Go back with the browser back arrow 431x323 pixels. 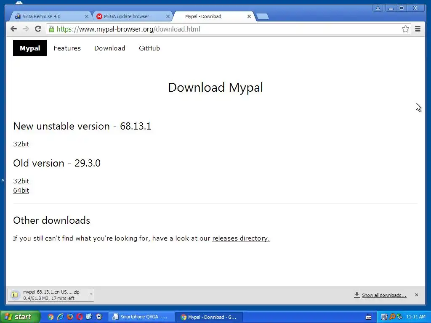[x=13, y=29]
